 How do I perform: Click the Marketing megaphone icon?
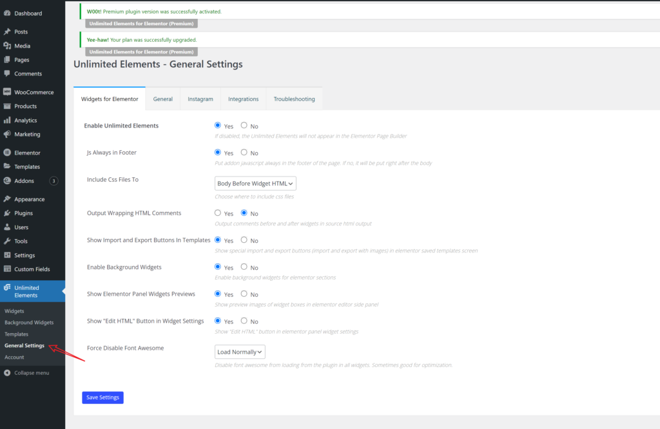pyautogui.click(x=7, y=134)
